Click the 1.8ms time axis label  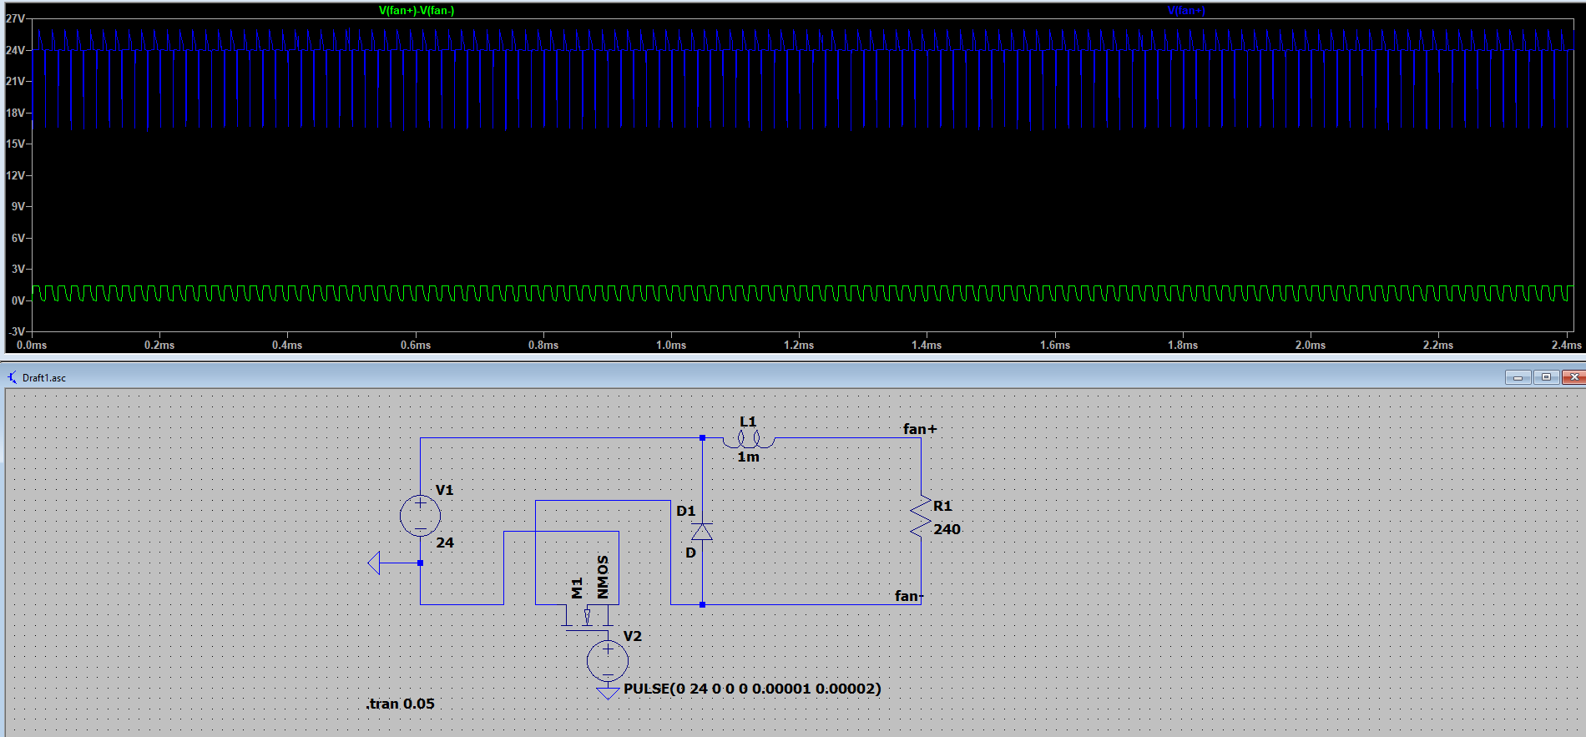click(1183, 345)
